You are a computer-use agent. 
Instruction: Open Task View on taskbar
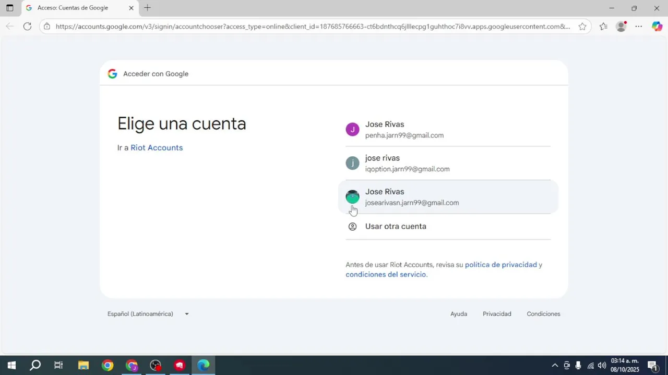click(x=58, y=366)
